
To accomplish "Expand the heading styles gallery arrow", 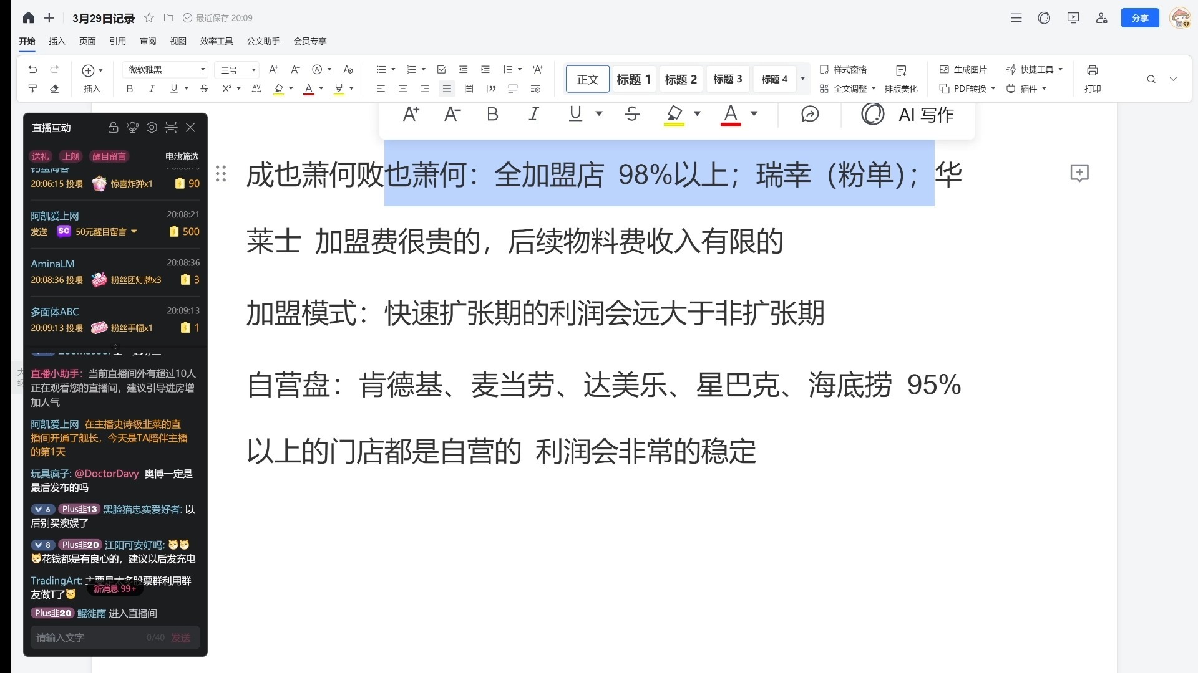I will tap(802, 79).
